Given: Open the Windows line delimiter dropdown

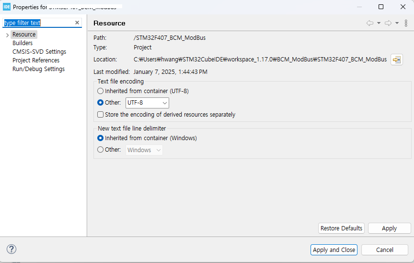Looking at the screenshot, I should [x=144, y=150].
